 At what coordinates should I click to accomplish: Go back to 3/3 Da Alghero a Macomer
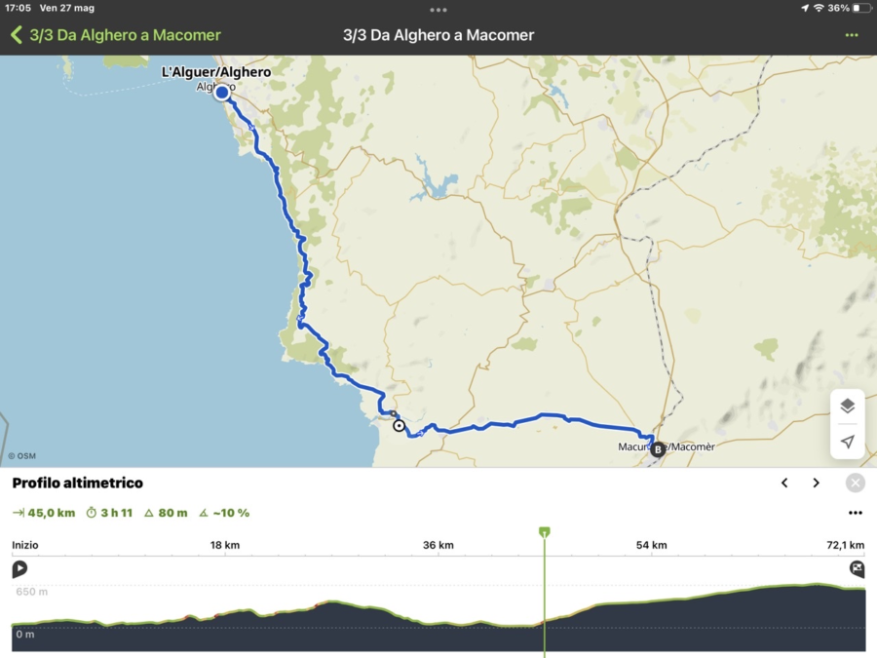pos(115,35)
